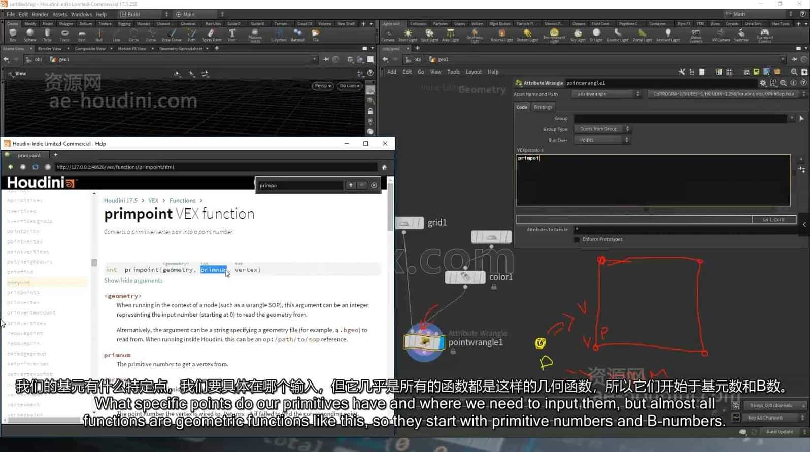
Task: Open the parameter gear menu of pointwrangle1
Action: [763, 83]
